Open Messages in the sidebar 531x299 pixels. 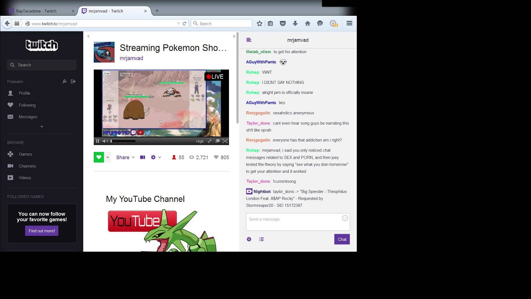coord(28,117)
